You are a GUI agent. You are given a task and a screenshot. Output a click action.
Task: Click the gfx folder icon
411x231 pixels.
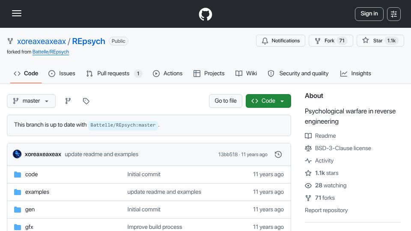coord(18,227)
